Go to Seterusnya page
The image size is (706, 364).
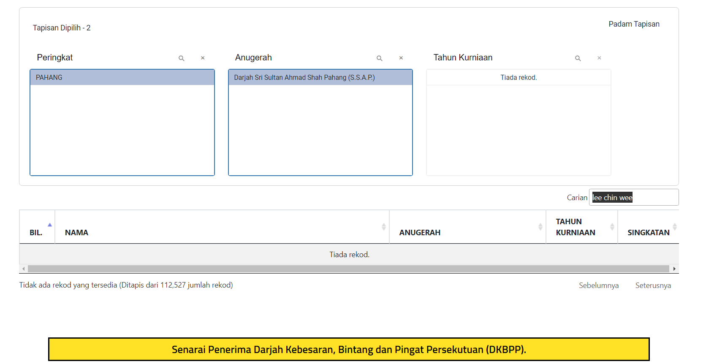[653, 285]
